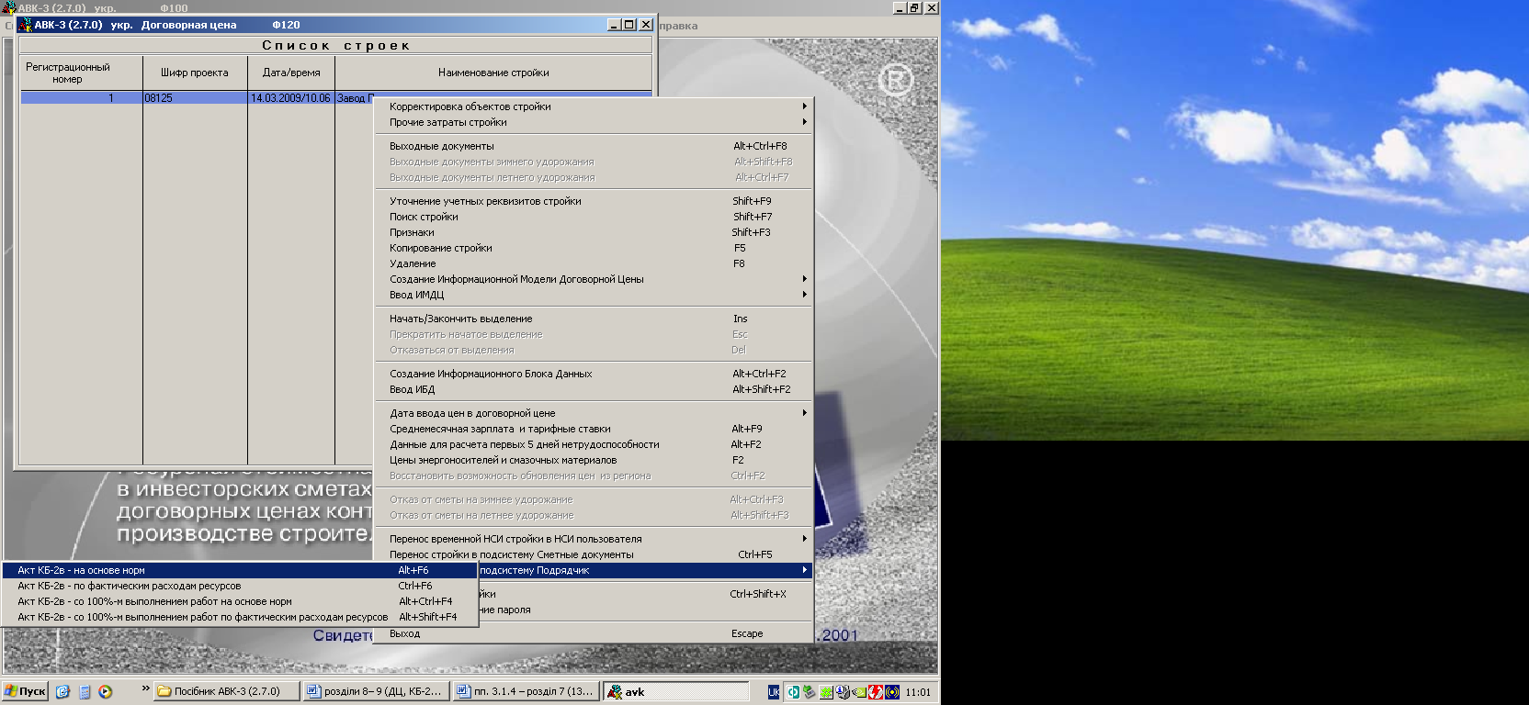Choose Ввод ИБД menu item
Screen dimensions: 1529x705
tap(594, 389)
